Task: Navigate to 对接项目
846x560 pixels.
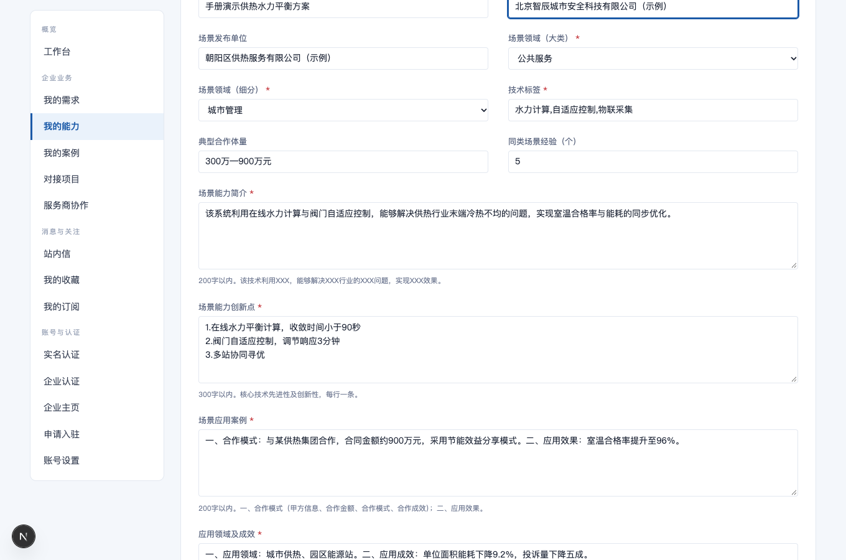Action: coord(97,179)
